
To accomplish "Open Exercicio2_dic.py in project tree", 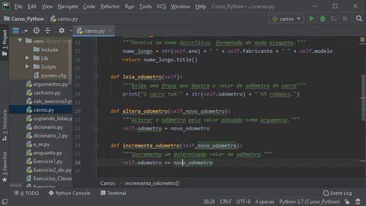I will [49, 170].
